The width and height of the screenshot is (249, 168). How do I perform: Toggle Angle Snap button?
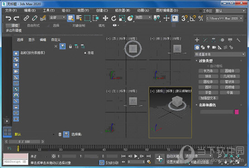[x=192, y=18]
